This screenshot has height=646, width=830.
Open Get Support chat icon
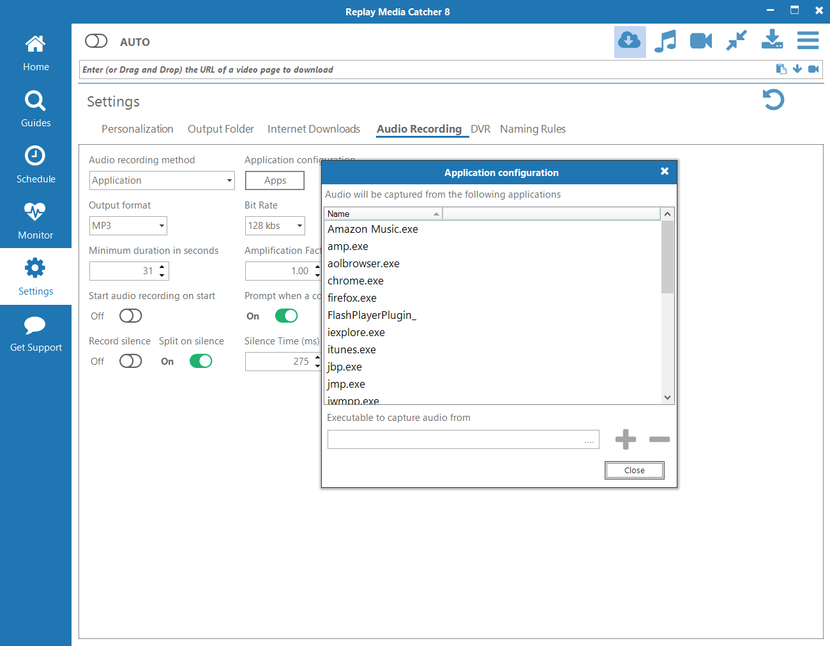point(35,325)
